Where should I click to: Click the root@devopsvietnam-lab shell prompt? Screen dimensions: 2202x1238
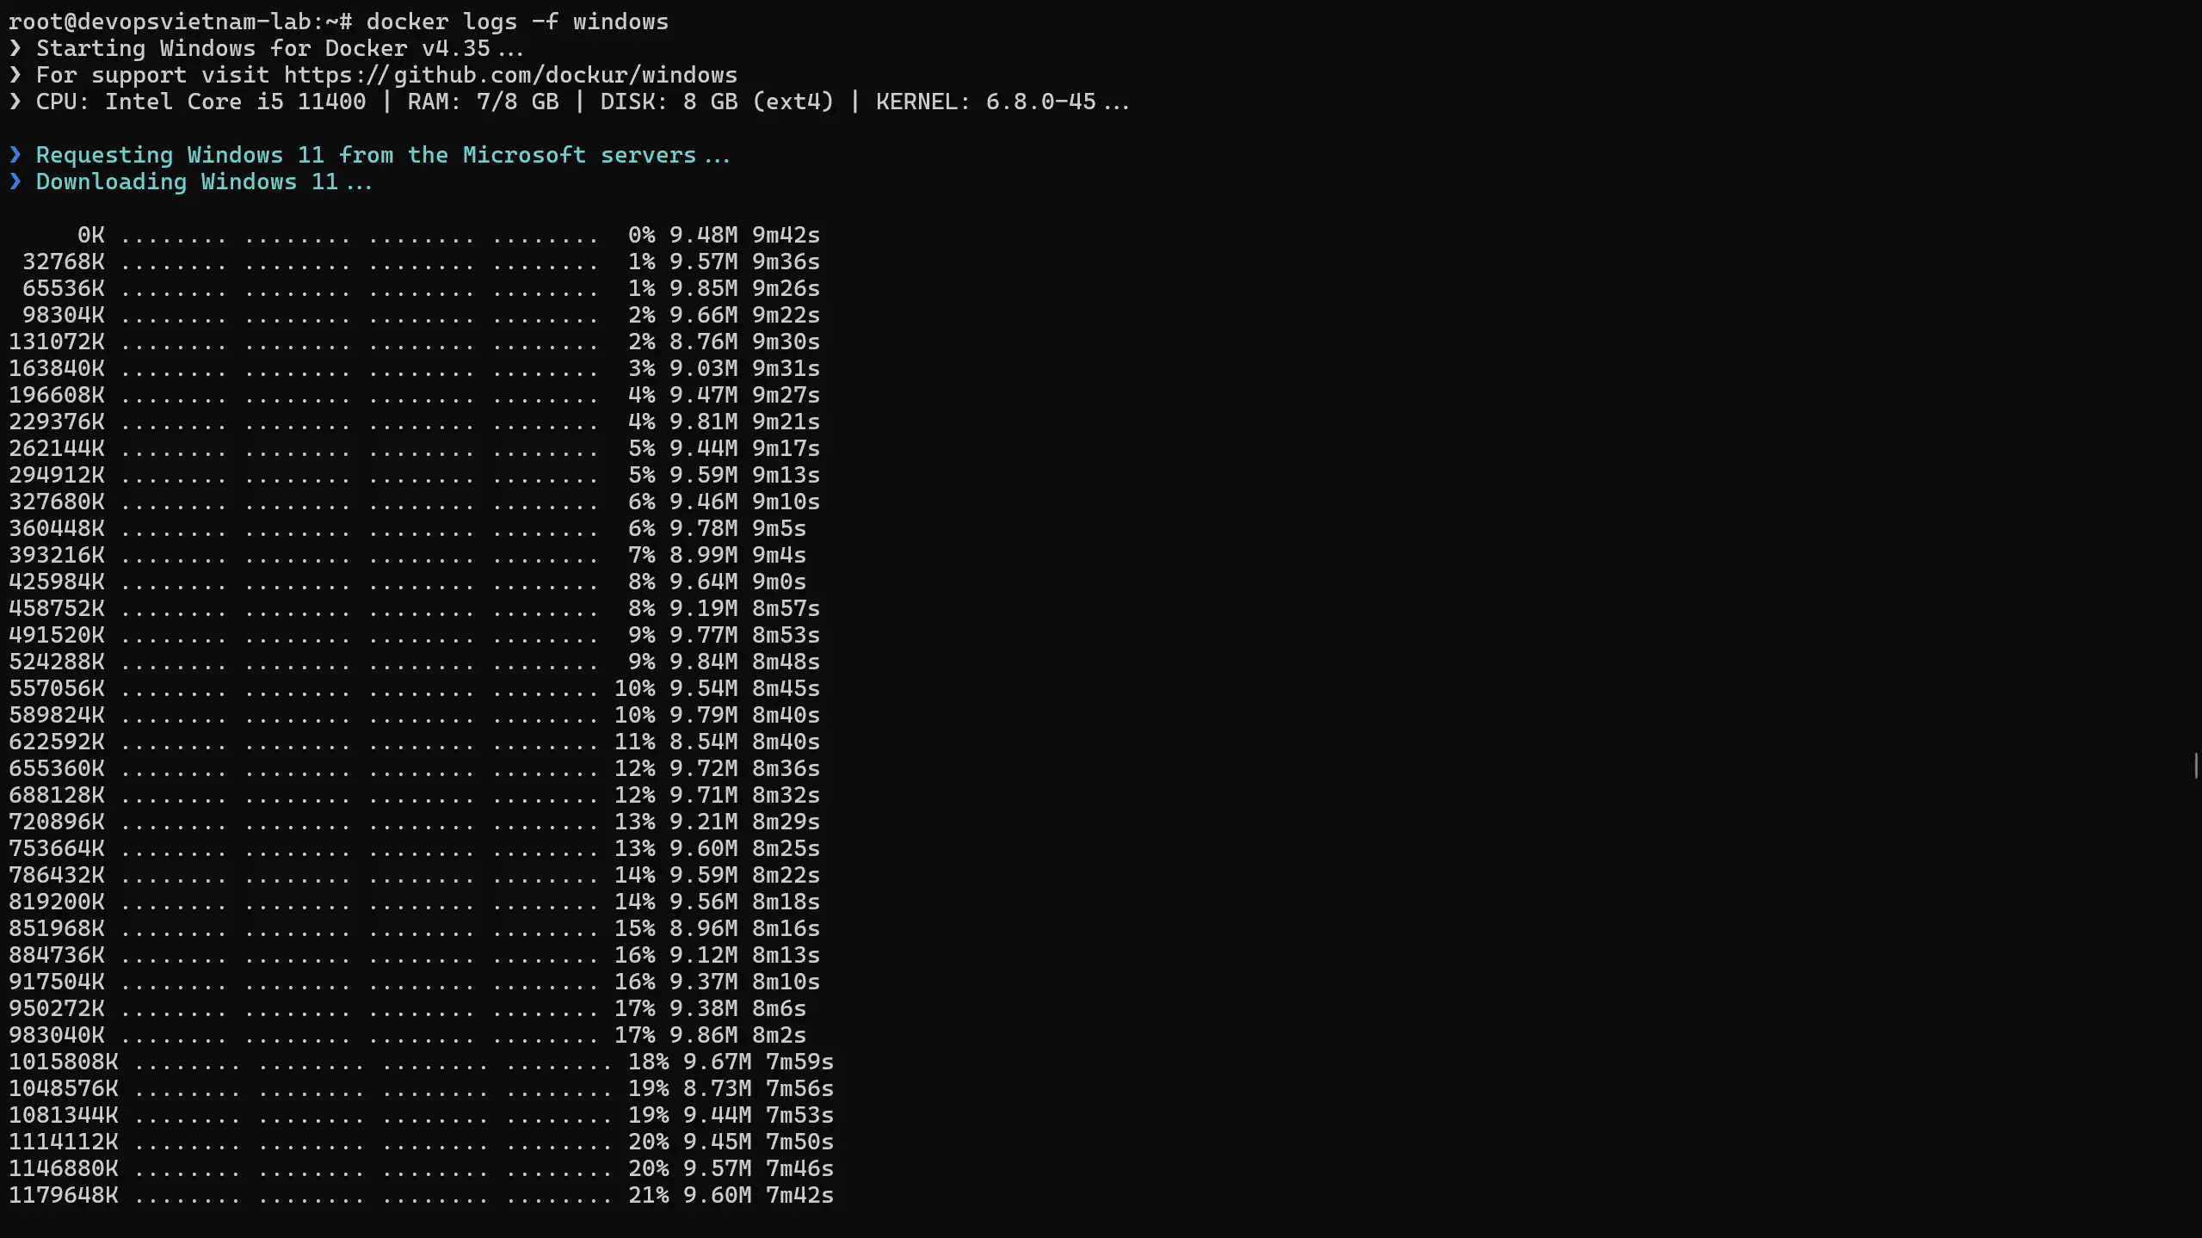(179, 22)
